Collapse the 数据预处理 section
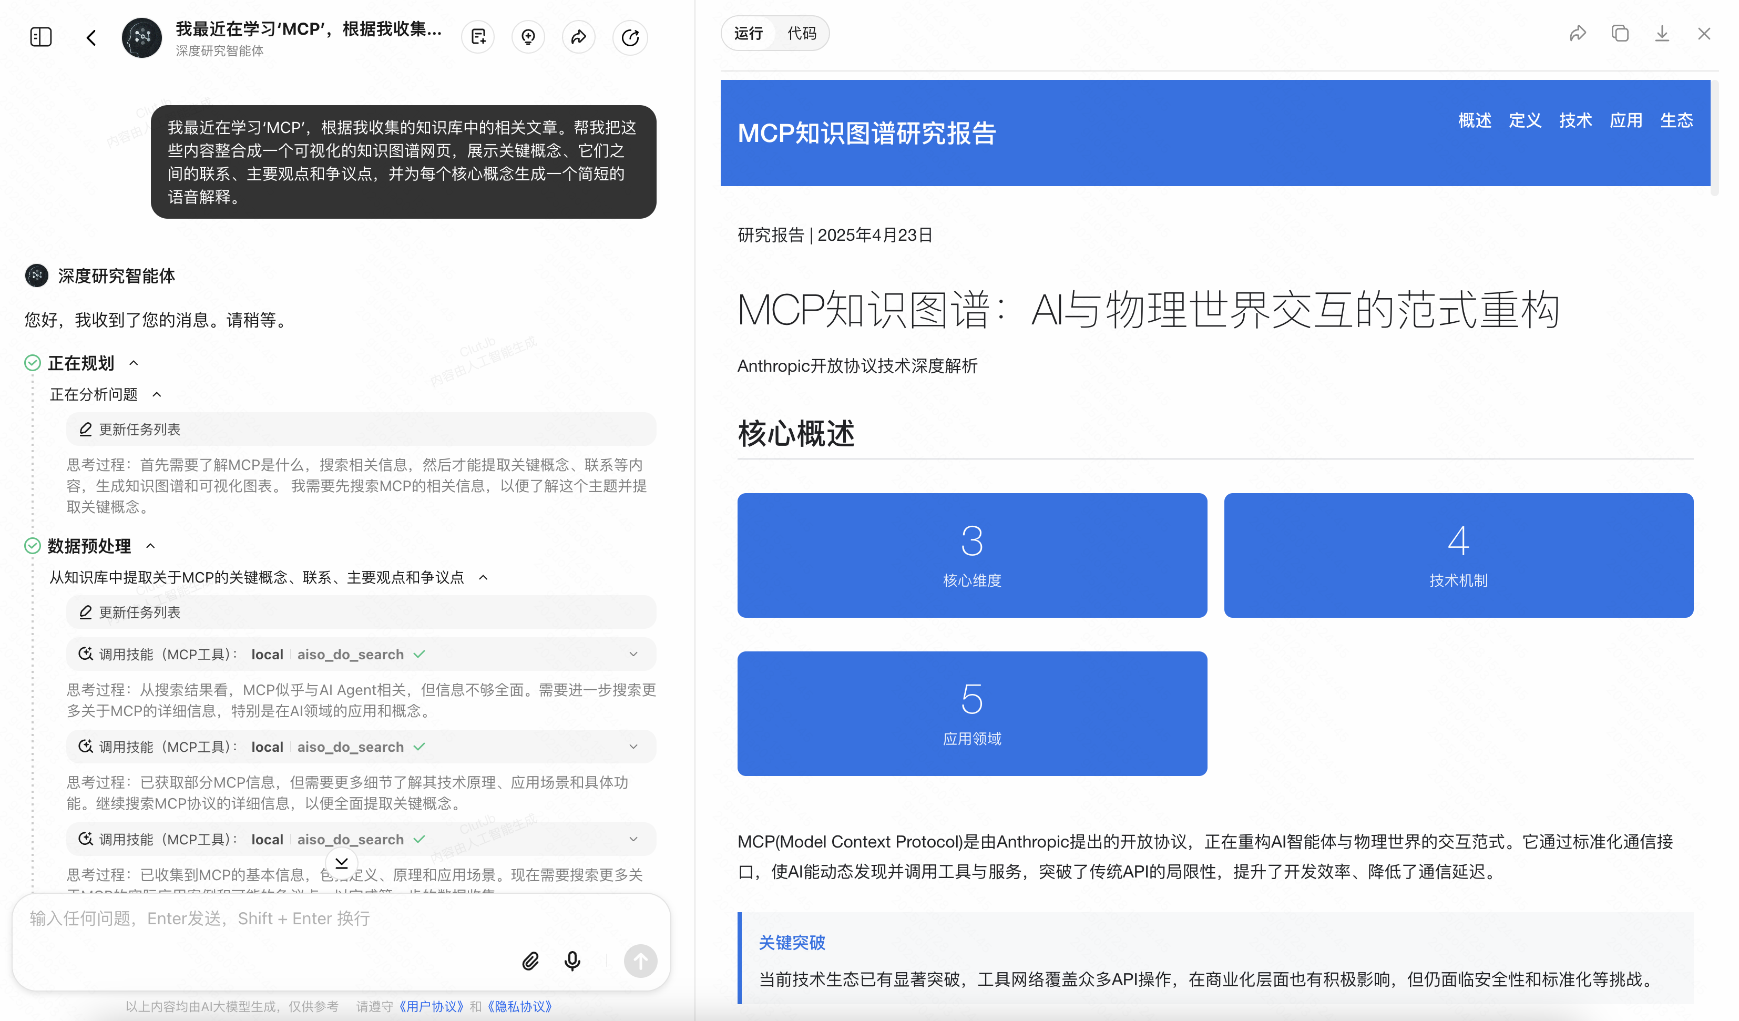 pos(150,546)
